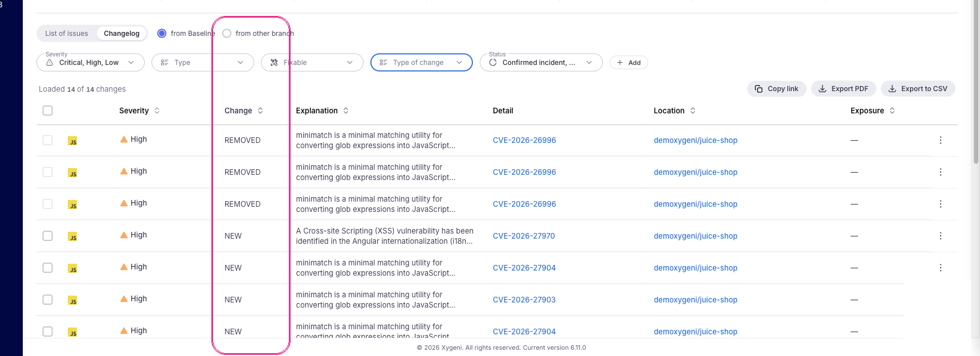Click the Explanation column sort icon

tap(346, 111)
